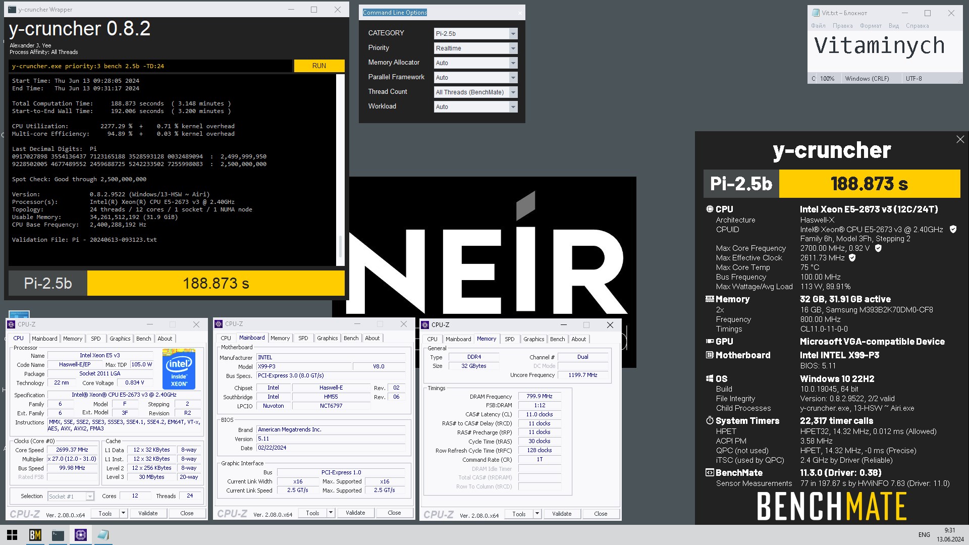The width and height of the screenshot is (969, 545).
Task: Open the Файл menu in Notepad
Action: [x=818, y=26]
